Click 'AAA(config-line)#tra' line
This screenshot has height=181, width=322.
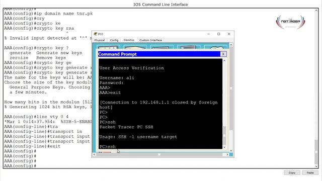click(x=31, y=127)
